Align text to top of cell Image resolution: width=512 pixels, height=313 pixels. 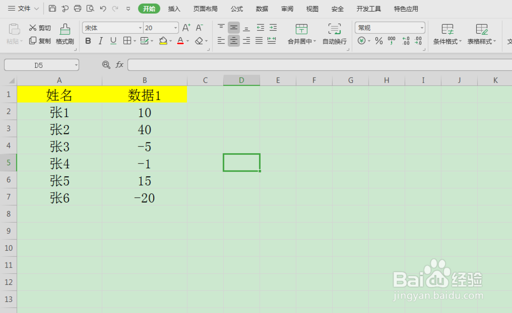click(x=221, y=28)
